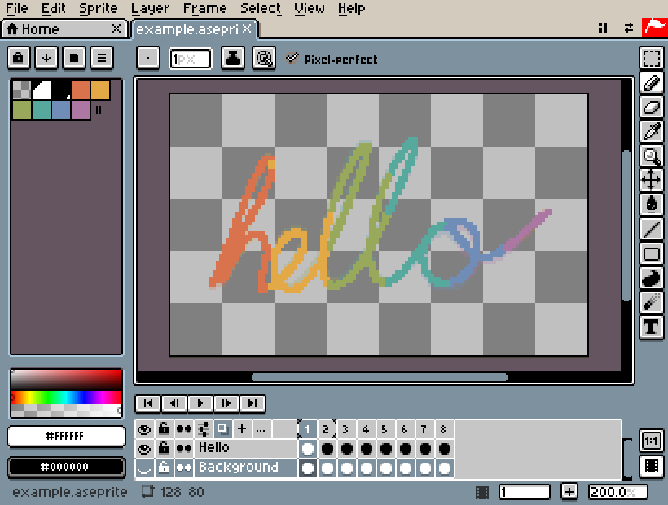
Task: Open the Edit menu
Action: (x=54, y=8)
